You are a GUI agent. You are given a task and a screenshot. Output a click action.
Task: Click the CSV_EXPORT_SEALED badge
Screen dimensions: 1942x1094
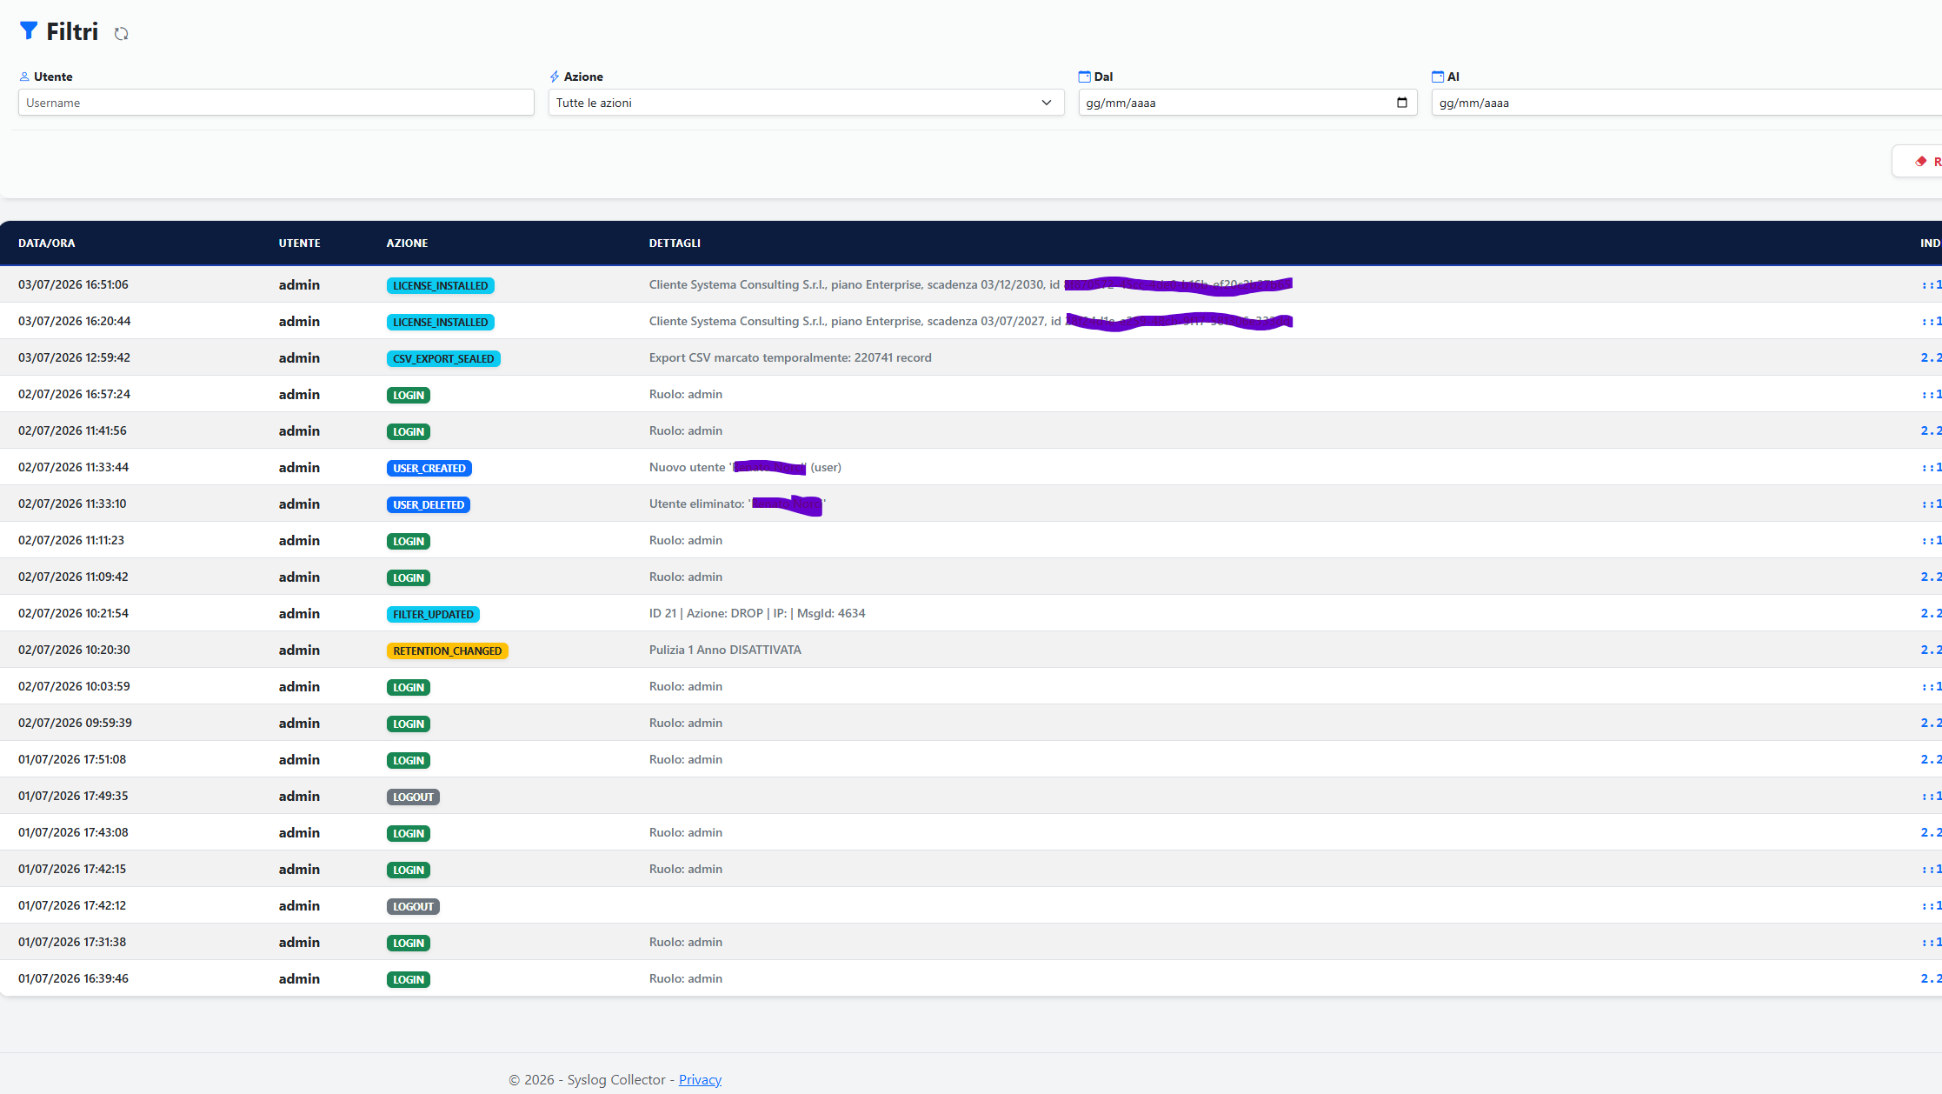coord(443,358)
